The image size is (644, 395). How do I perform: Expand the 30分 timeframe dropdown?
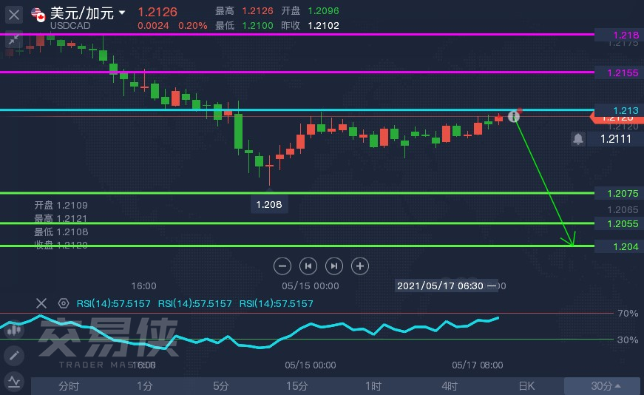pos(604,386)
